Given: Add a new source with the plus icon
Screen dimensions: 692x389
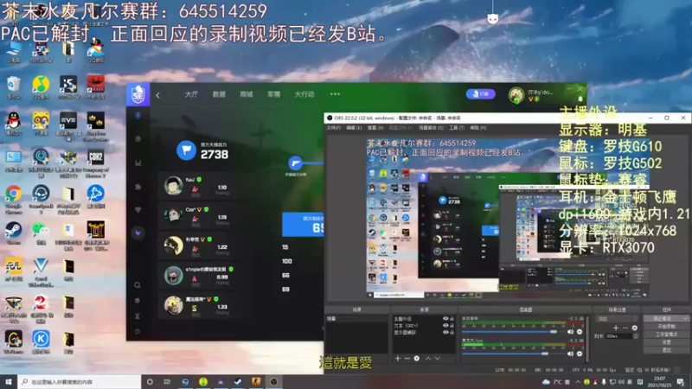Looking at the screenshot, I should 398,359.
